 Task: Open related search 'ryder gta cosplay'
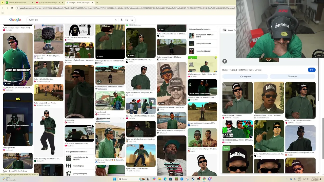coord(79,173)
